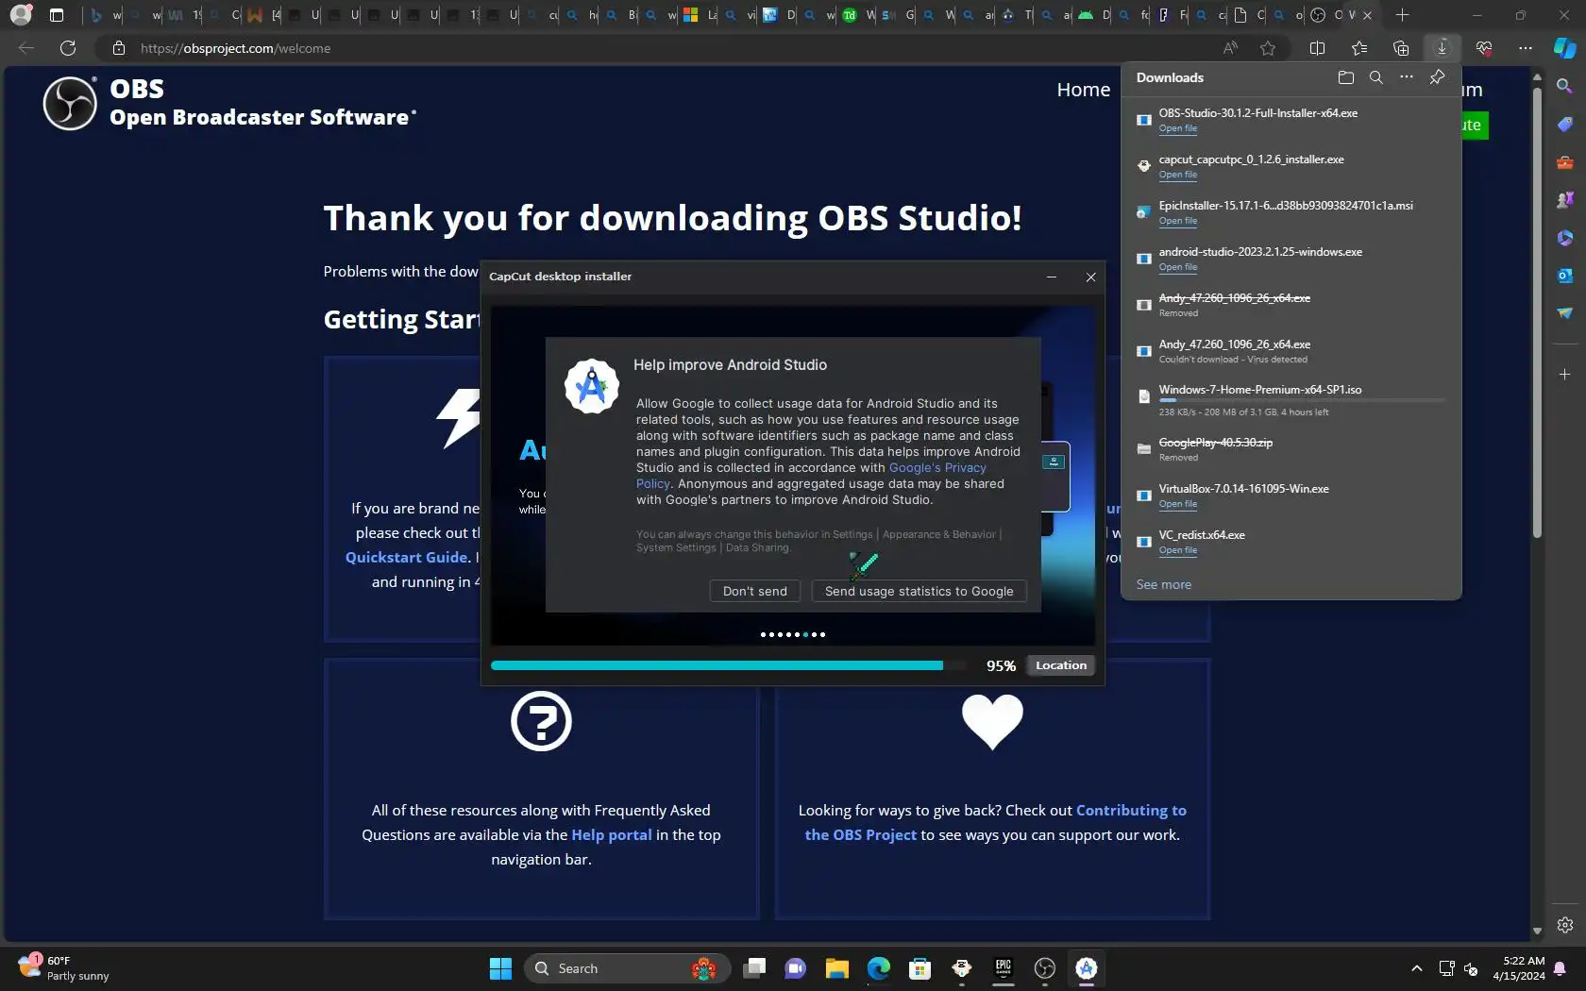This screenshot has height=991, width=1586.
Task: Select the Windows-7-Home-Premium-x64-SP1.iso download
Action: pyautogui.click(x=1291, y=400)
